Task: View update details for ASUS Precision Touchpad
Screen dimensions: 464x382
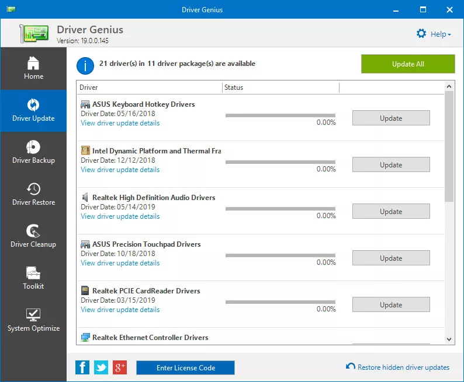Action: pyautogui.click(x=120, y=263)
